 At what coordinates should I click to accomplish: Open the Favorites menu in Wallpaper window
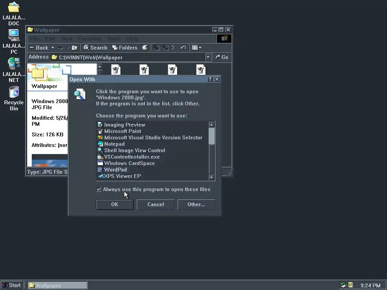tap(90, 39)
